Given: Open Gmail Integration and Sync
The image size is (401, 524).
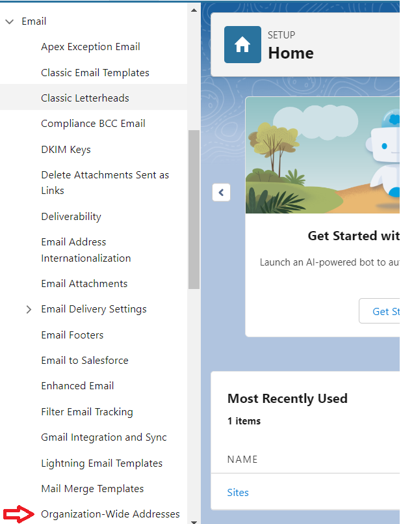Looking at the screenshot, I should pyautogui.click(x=104, y=437).
